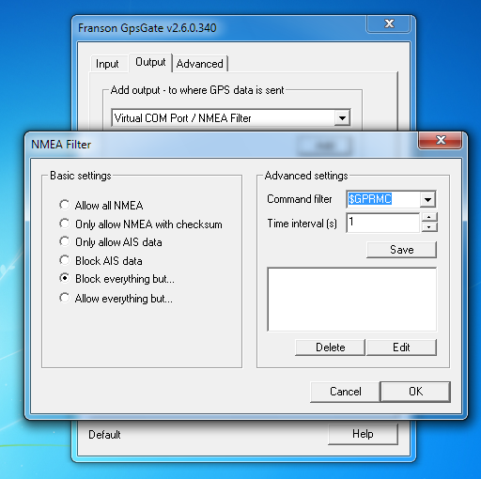The image size is (481, 479).
Task: Increase the Time interval with up arrow
Action: (x=429, y=217)
